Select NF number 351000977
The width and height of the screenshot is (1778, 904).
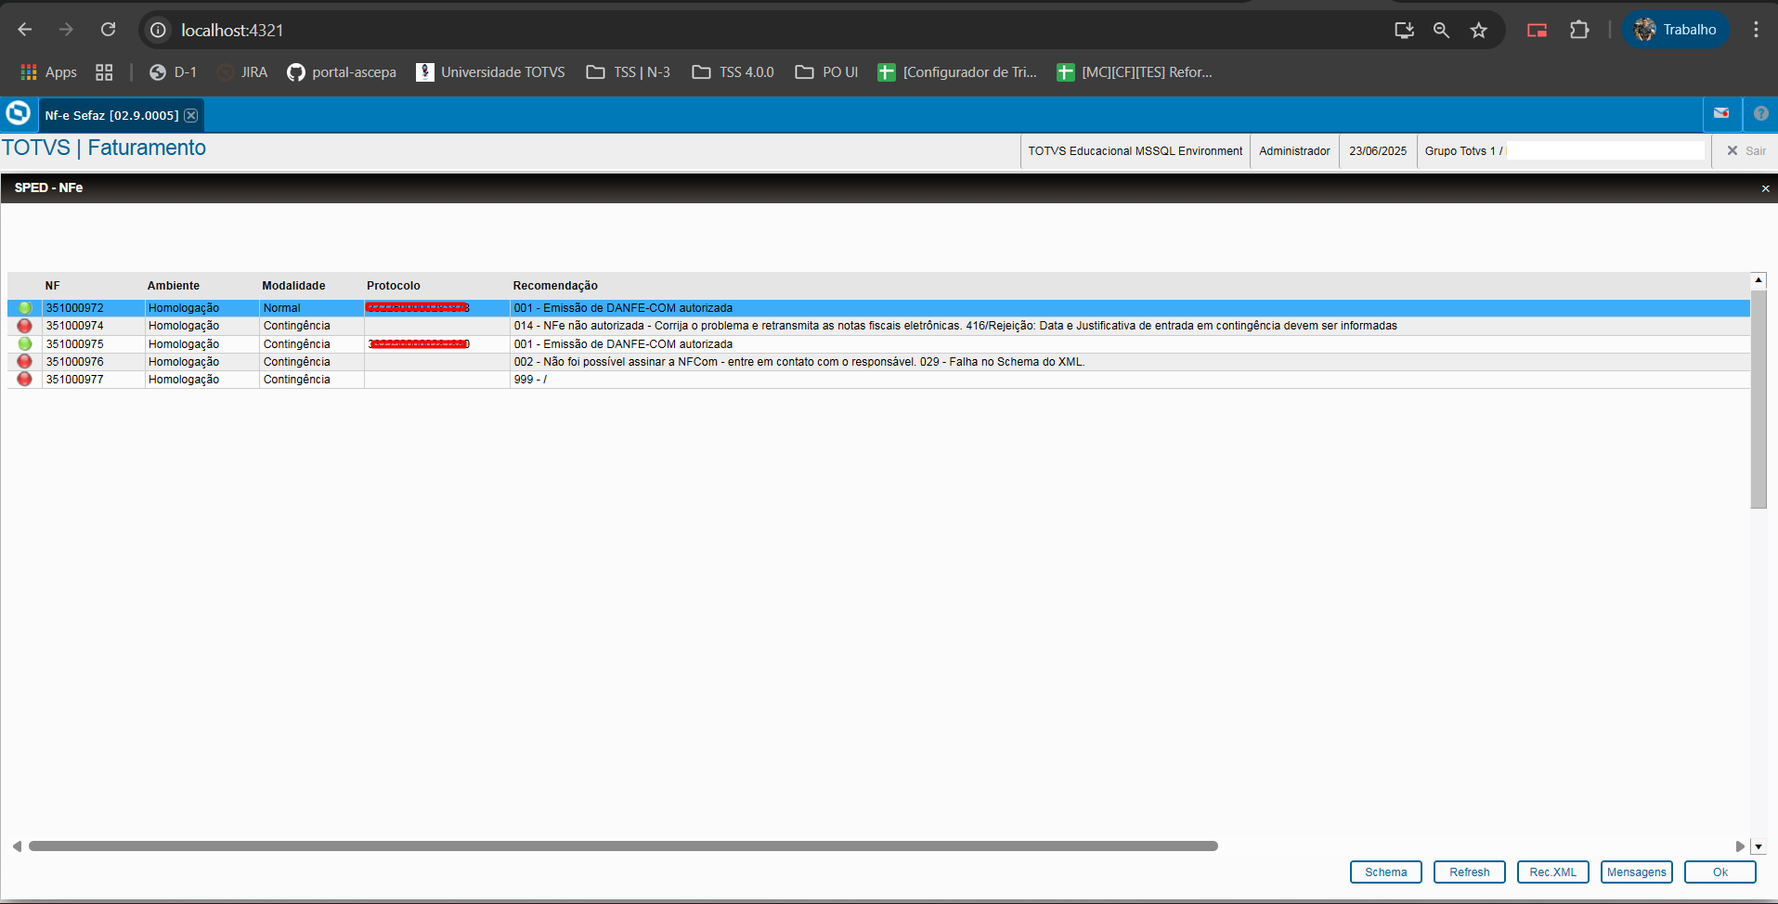75,380
